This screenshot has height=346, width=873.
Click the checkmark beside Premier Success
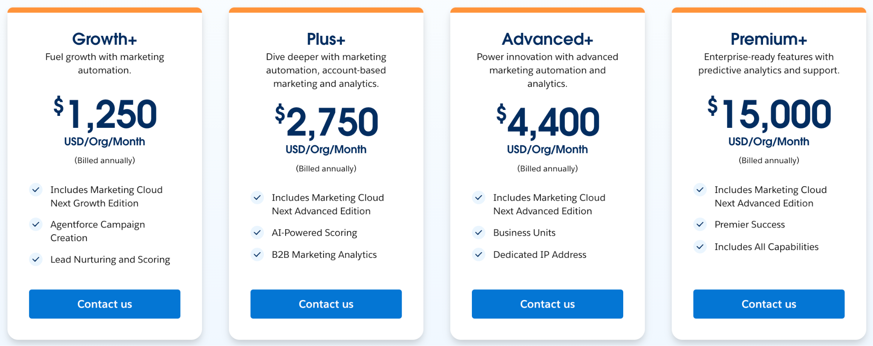[700, 225]
